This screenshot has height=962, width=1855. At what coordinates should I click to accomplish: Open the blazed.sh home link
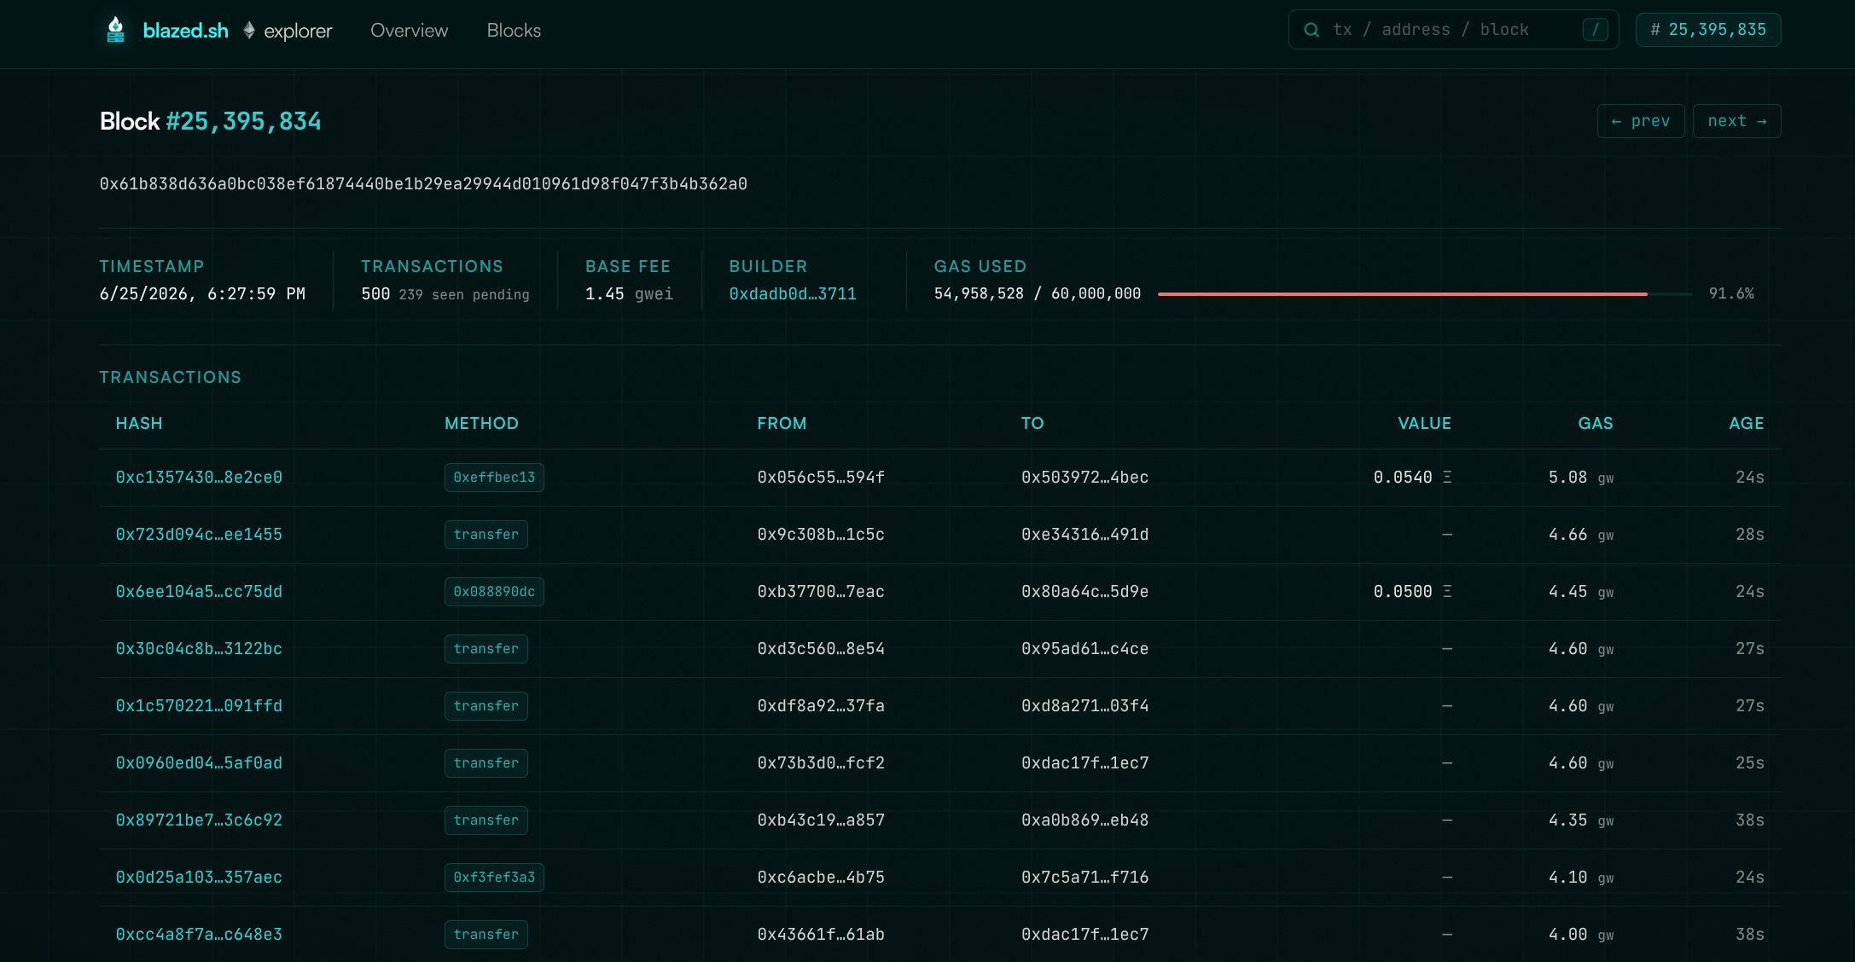click(x=186, y=31)
